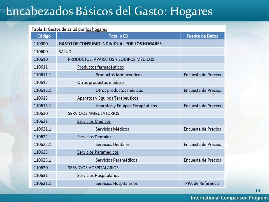Click 'Encuesta de Precios' in row 110621.1
This screenshot has width=269, height=202.
[202, 129]
